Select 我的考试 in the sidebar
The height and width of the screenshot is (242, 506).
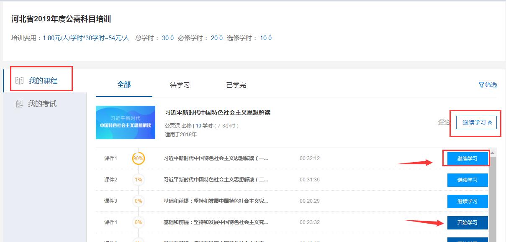pos(42,104)
